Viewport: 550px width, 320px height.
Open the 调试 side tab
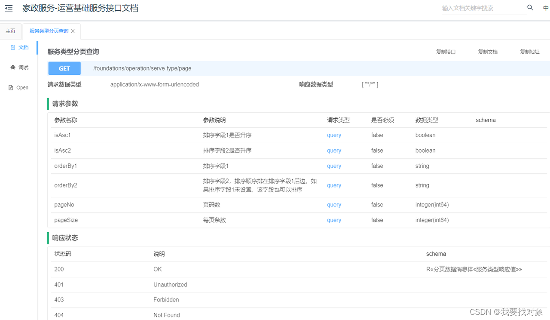(19, 68)
